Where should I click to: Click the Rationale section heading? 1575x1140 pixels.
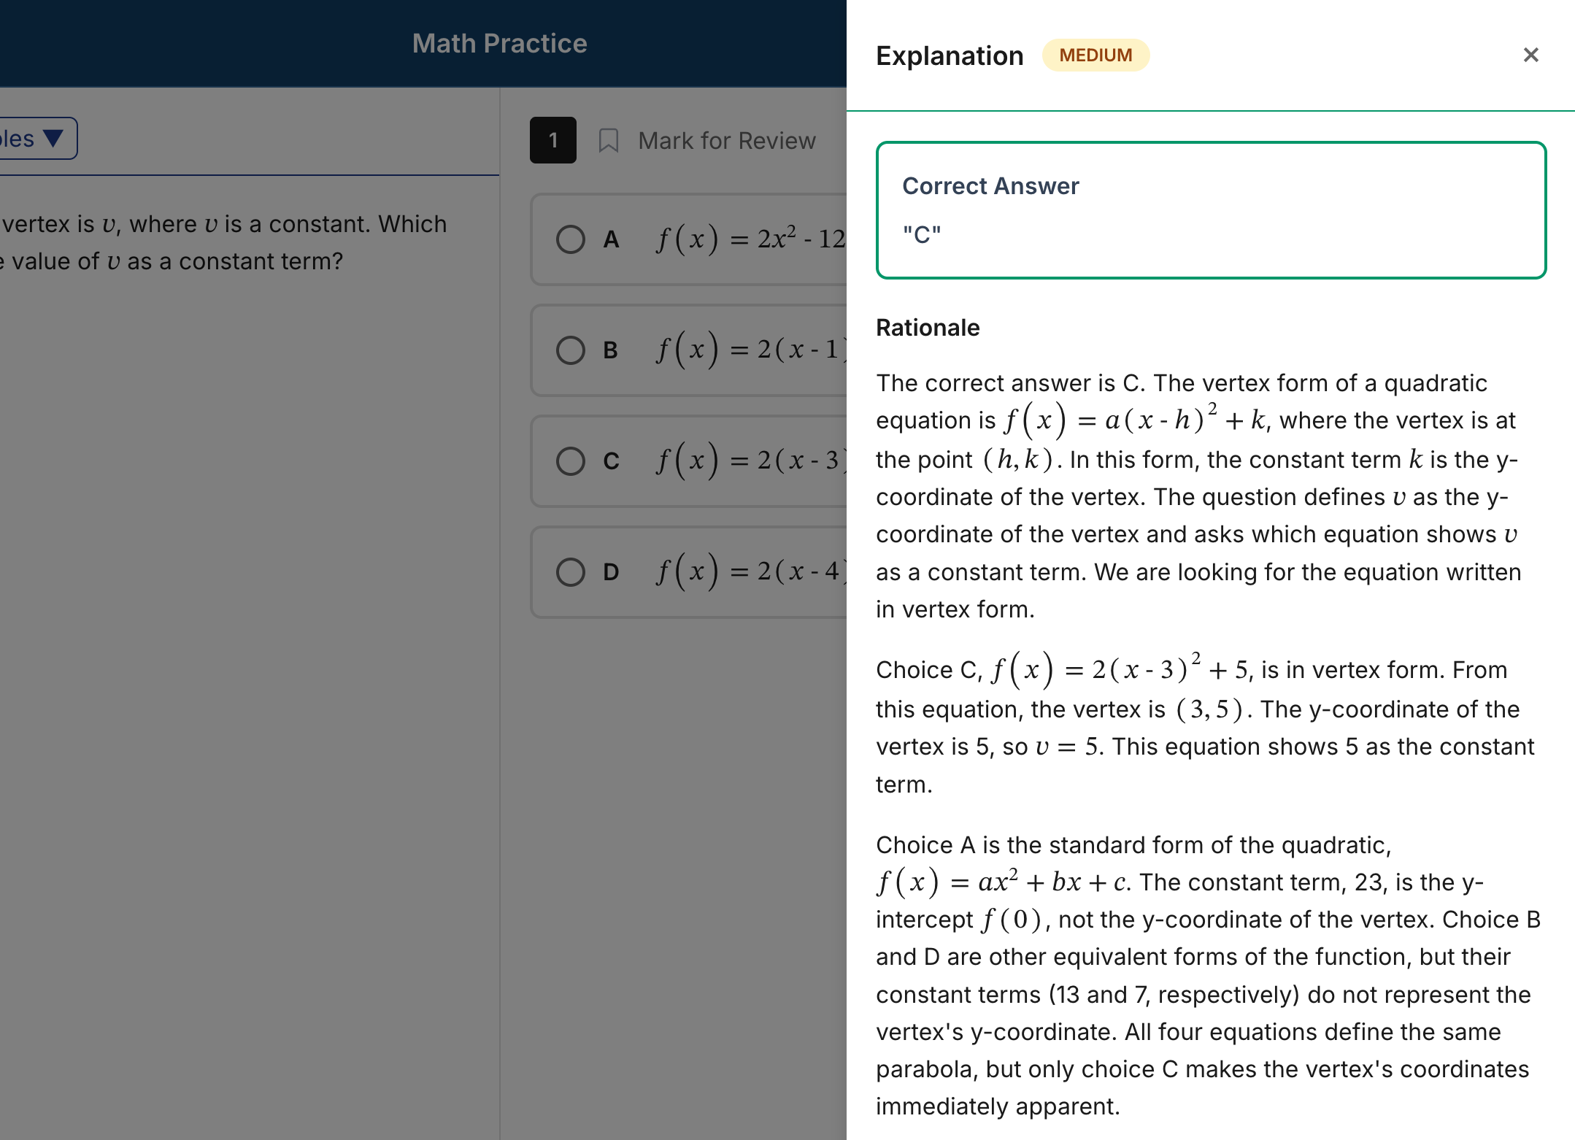(927, 327)
